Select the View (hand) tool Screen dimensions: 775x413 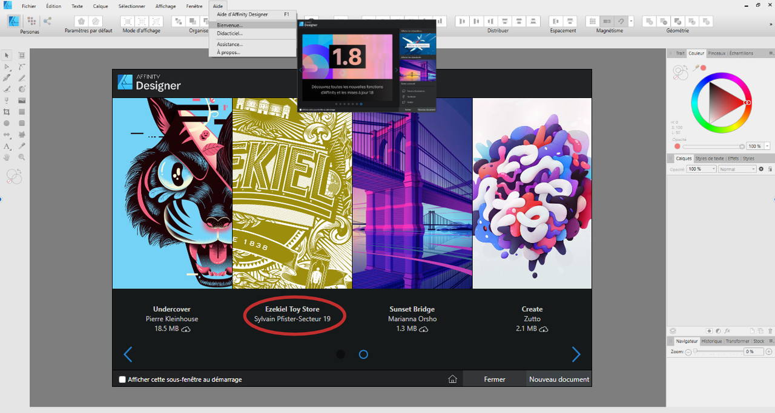pyautogui.click(x=7, y=157)
